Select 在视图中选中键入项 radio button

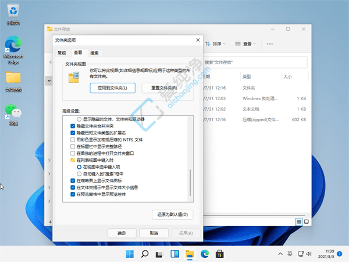(79, 167)
